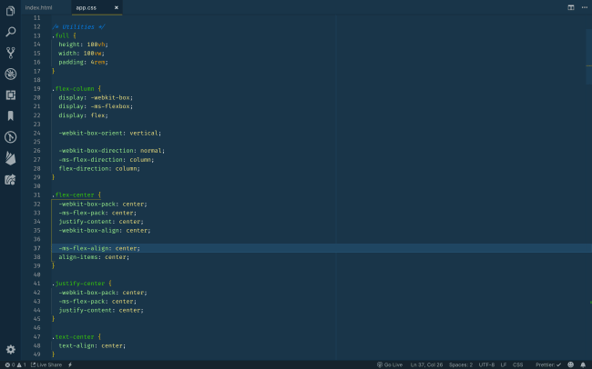Change CSS language mode selector
The width and height of the screenshot is (592, 369).
[x=518, y=364]
